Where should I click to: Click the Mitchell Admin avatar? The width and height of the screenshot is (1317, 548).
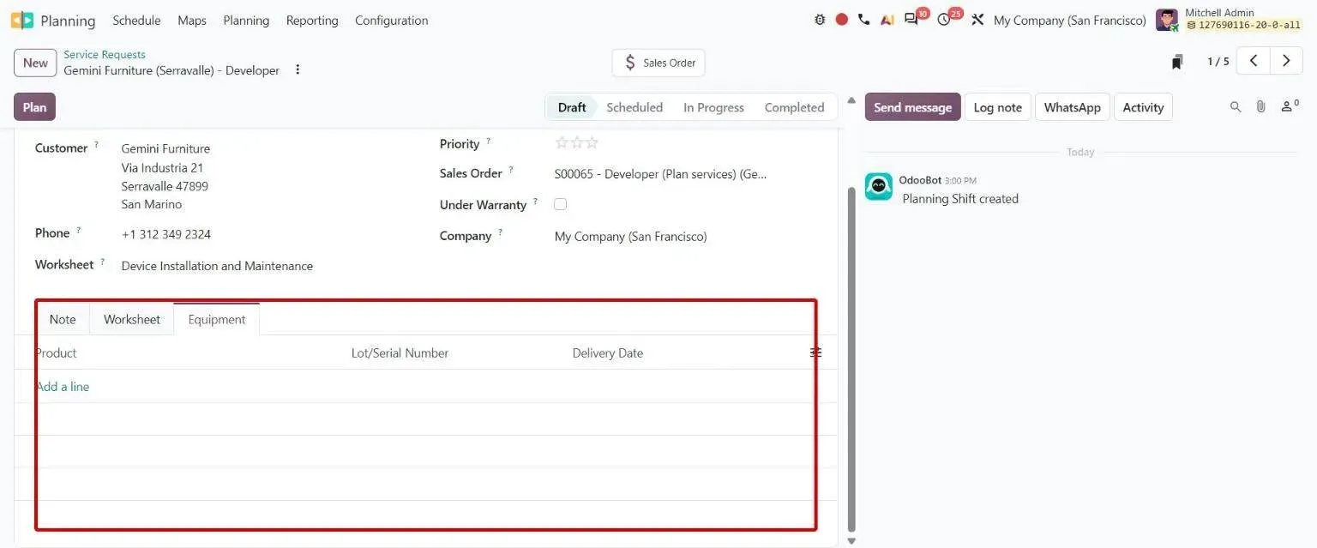point(1167,20)
